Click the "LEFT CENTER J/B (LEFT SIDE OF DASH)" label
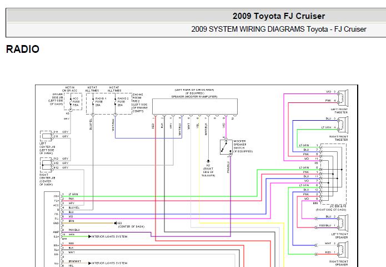 pyautogui.click(x=47, y=148)
